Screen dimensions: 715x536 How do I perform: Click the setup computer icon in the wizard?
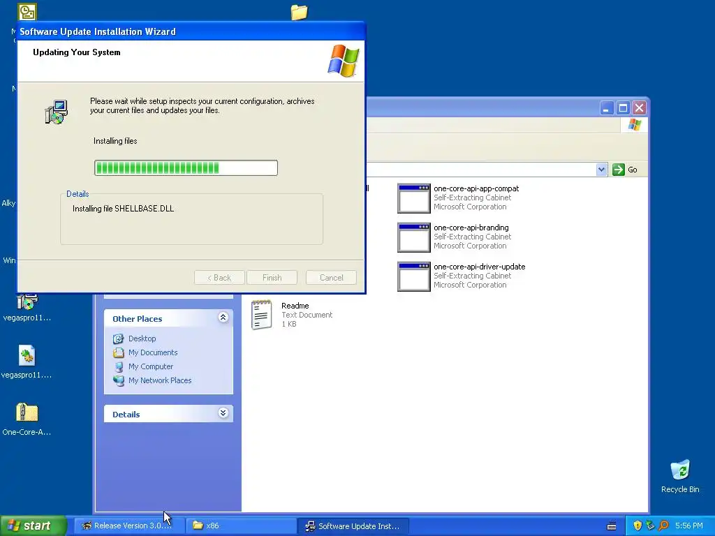pyautogui.click(x=57, y=112)
